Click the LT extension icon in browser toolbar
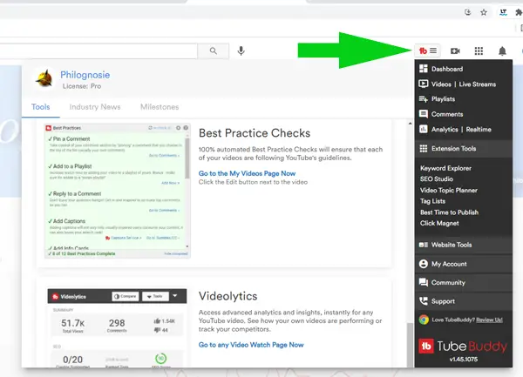Image resolution: width=523 pixels, height=377 pixels. (x=503, y=13)
